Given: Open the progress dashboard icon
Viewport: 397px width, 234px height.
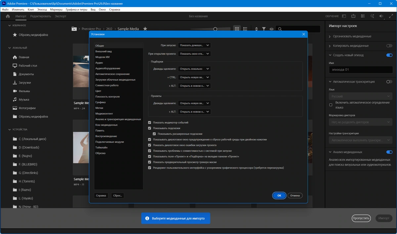Looking at the screenshot, I should (363, 16).
